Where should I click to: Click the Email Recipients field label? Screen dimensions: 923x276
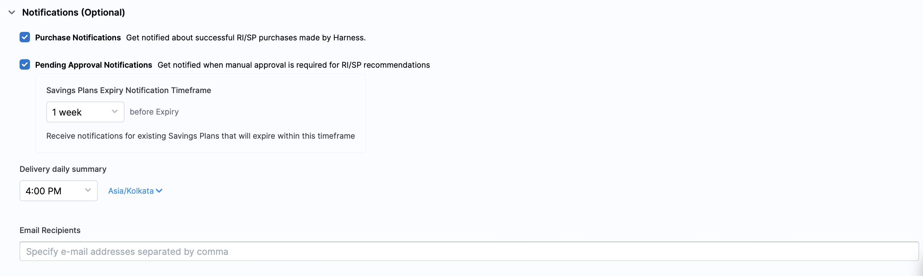50,230
